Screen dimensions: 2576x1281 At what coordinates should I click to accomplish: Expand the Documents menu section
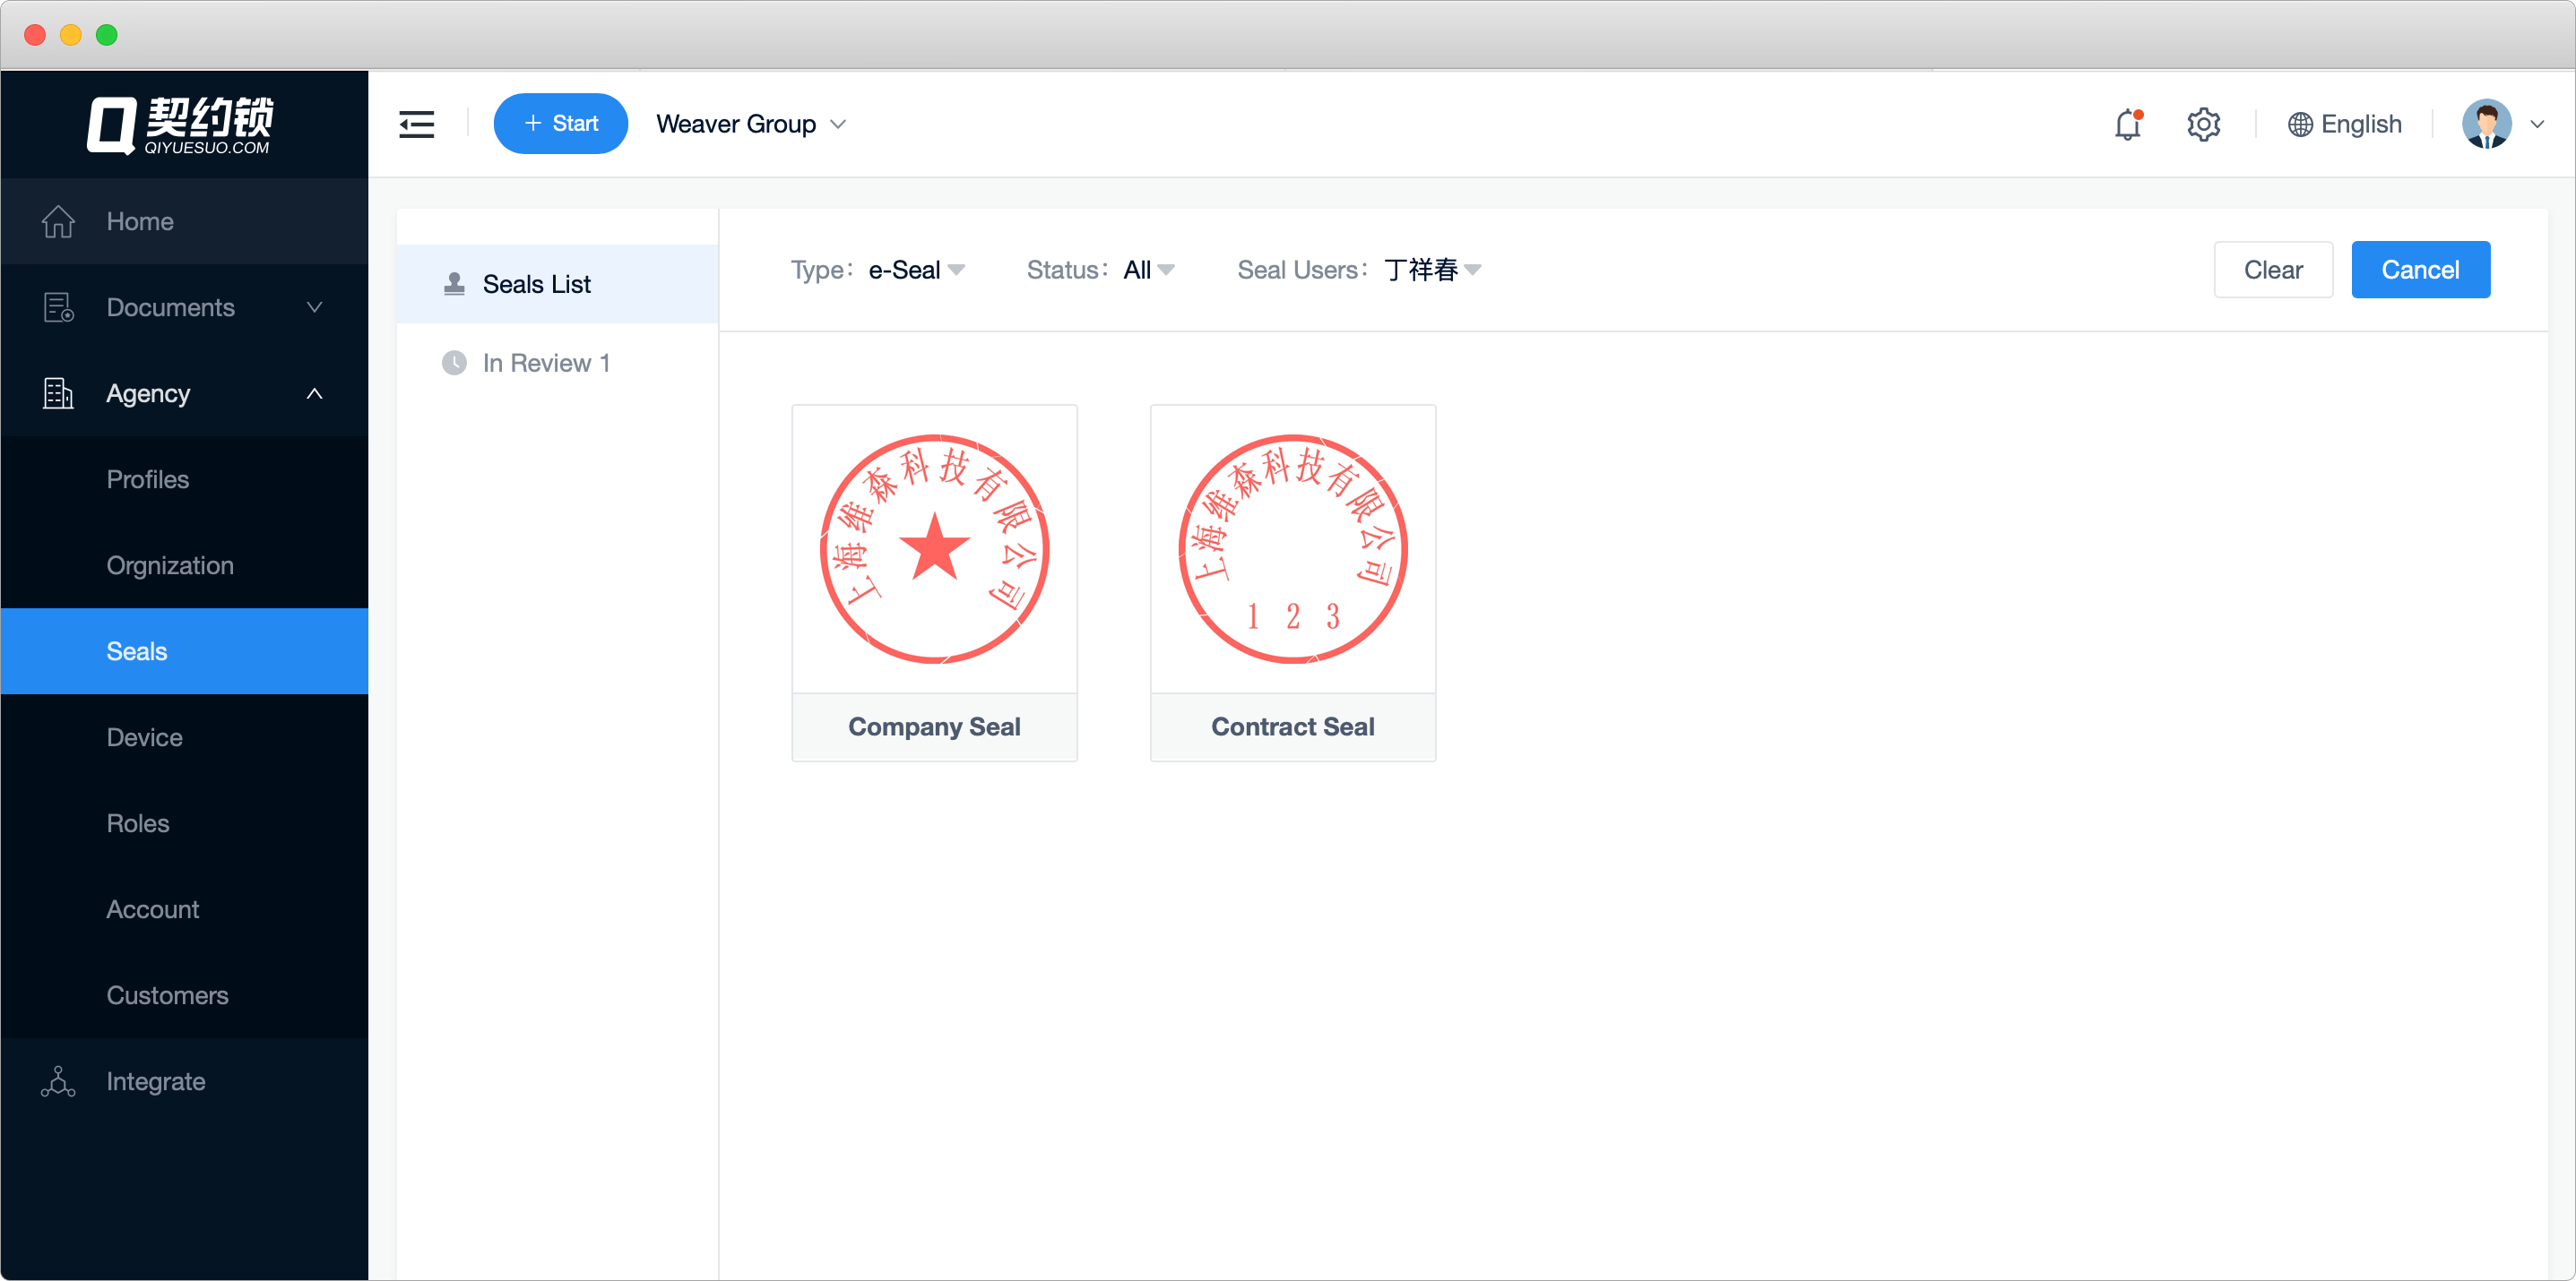(x=314, y=306)
